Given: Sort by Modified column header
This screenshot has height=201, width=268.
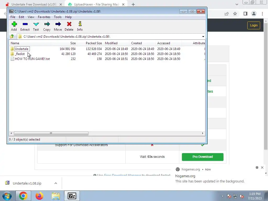Looking at the screenshot, I should [x=116, y=43].
